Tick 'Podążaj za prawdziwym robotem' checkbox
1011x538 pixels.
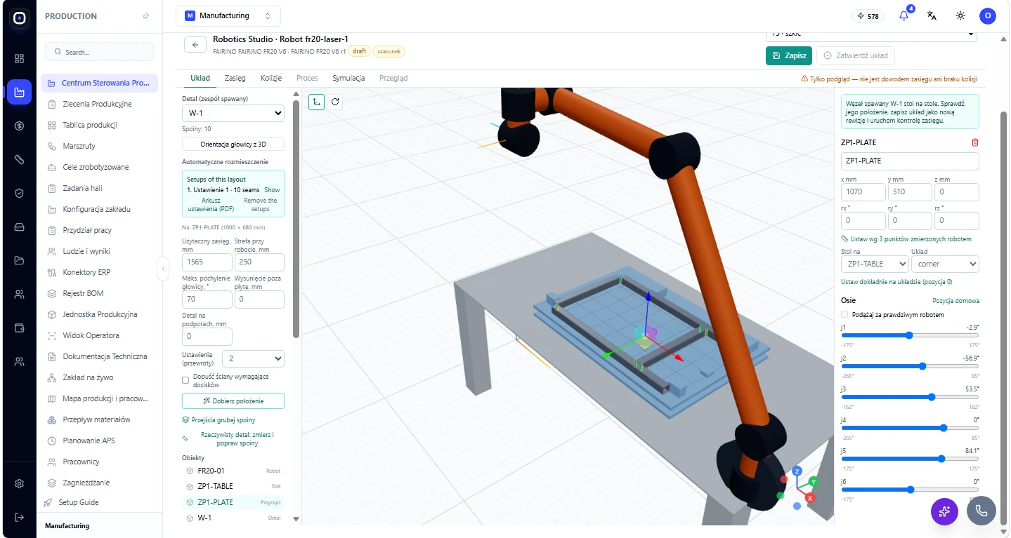click(844, 315)
